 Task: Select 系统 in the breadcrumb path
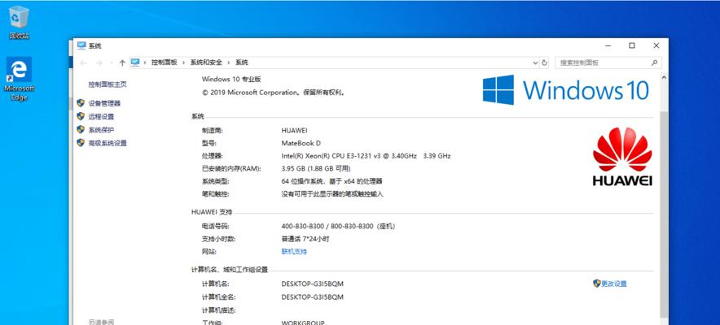pyautogui.click(x=242, y=63)
